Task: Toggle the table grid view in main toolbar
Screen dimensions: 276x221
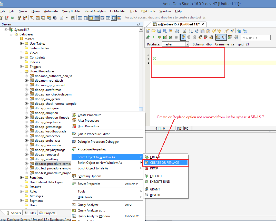Action: (x=97, y=18)
